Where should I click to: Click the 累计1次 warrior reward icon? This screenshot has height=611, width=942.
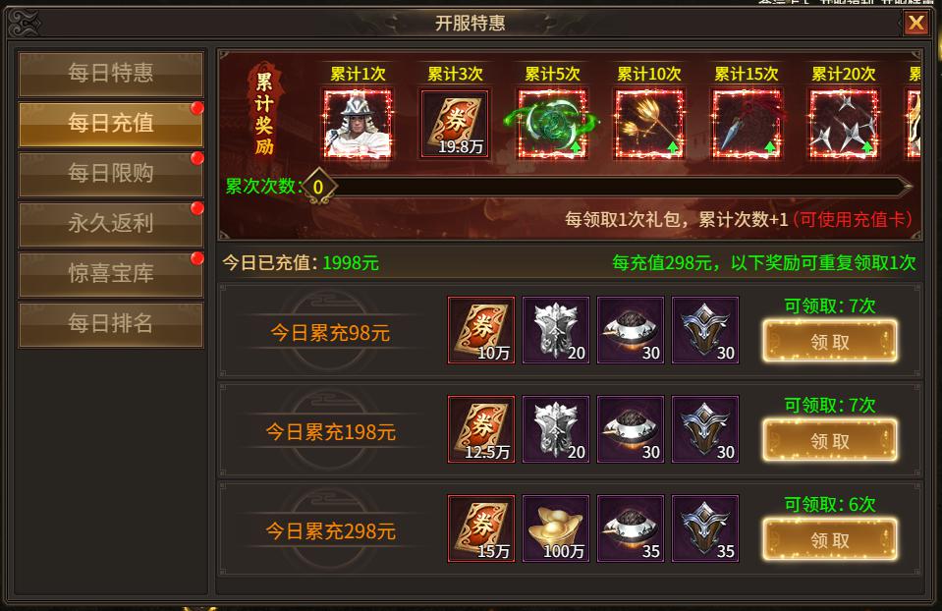coord(359,124)
